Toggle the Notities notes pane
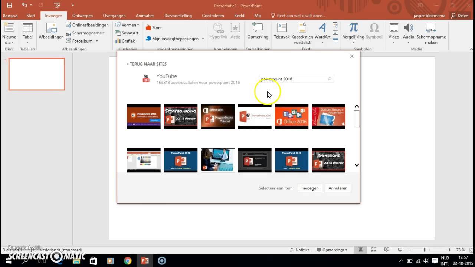475x267 pixels. click(299, 250)
